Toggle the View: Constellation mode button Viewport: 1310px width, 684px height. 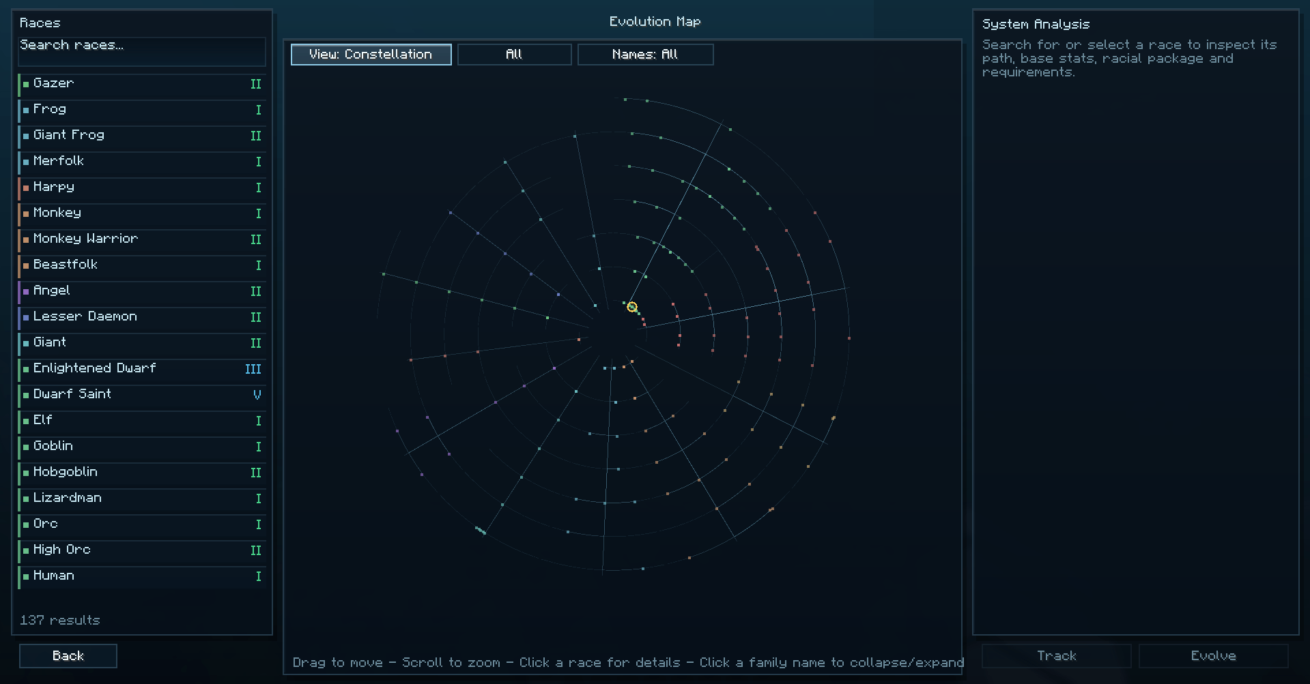point(371,55)
